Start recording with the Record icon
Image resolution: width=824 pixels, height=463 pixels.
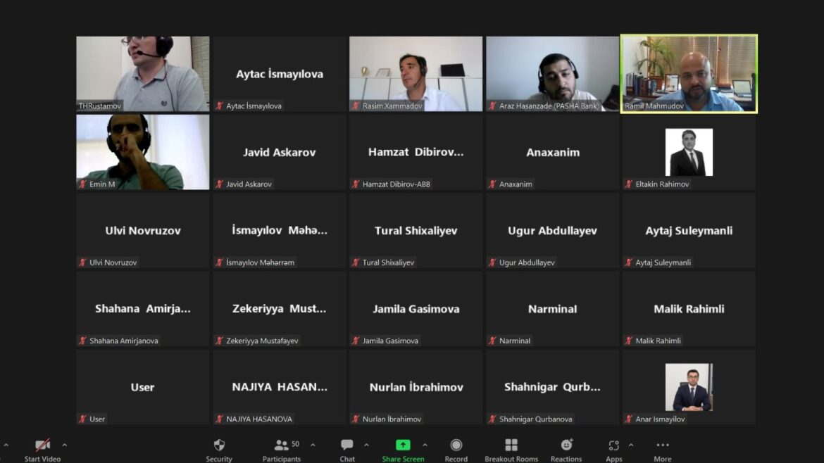pos(456,445)
